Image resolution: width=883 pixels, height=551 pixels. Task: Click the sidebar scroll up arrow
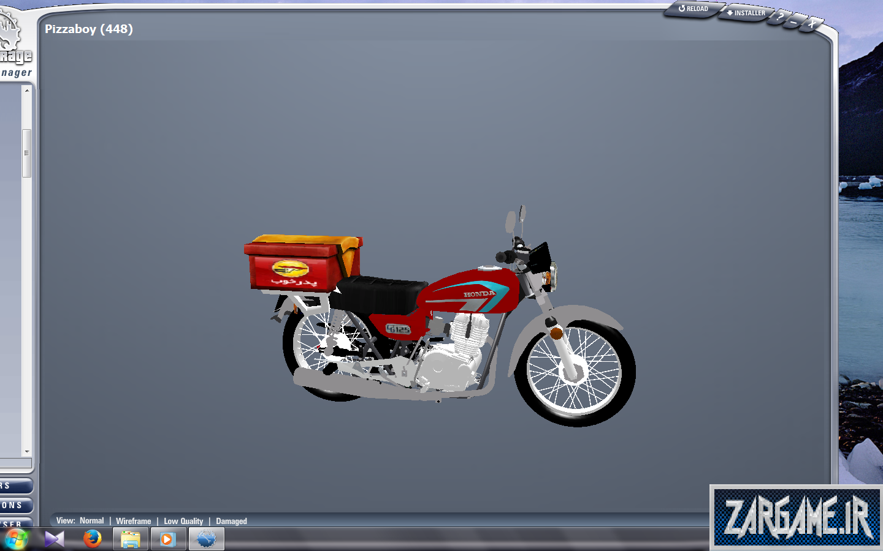point(26,90)
